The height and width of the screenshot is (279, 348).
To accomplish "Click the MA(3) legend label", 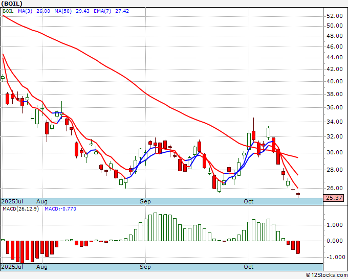I will click(x=25, y=11).
